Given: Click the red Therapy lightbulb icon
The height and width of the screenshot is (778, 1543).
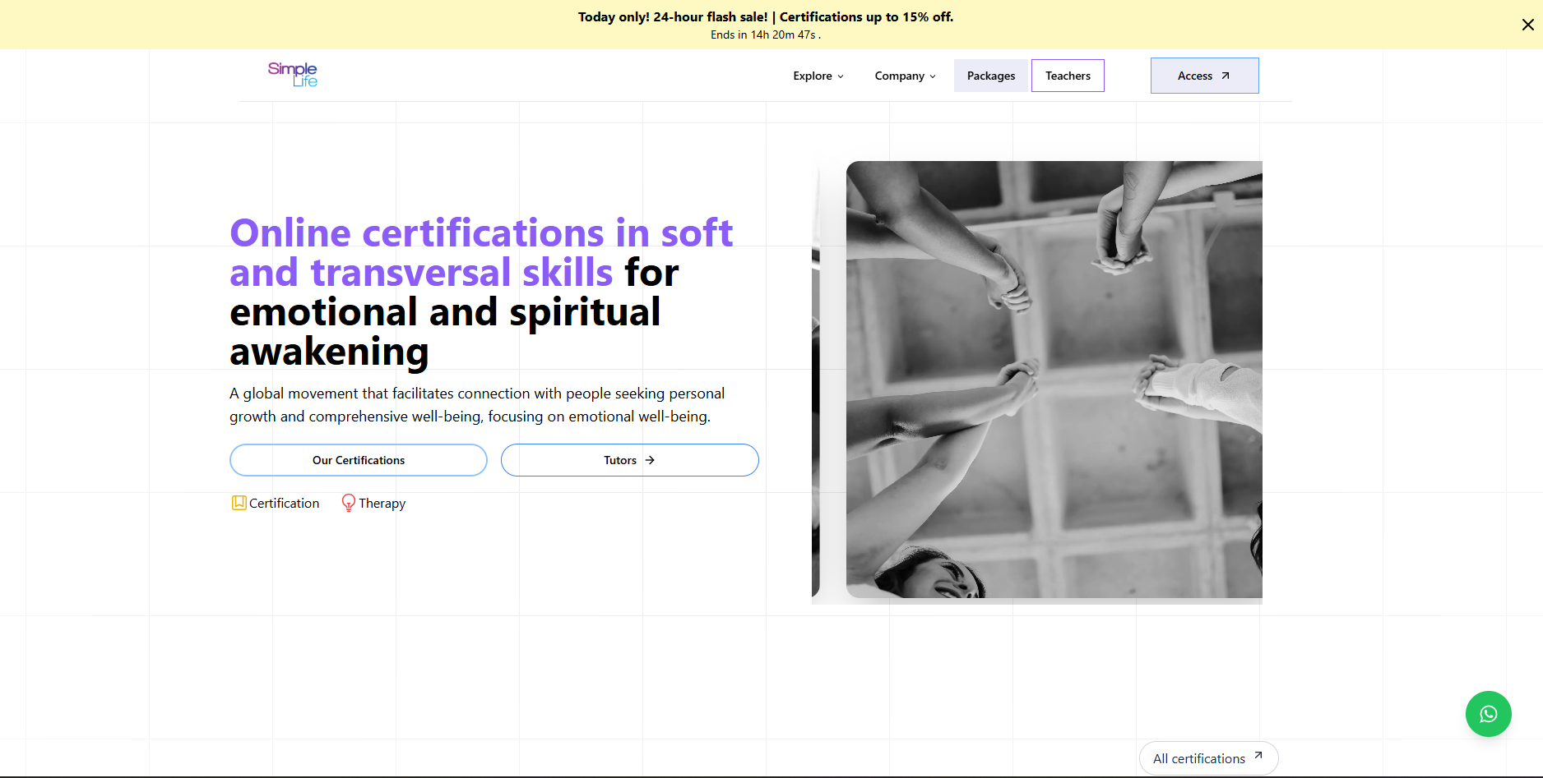Looking at the screenshot, I should 349,503.
